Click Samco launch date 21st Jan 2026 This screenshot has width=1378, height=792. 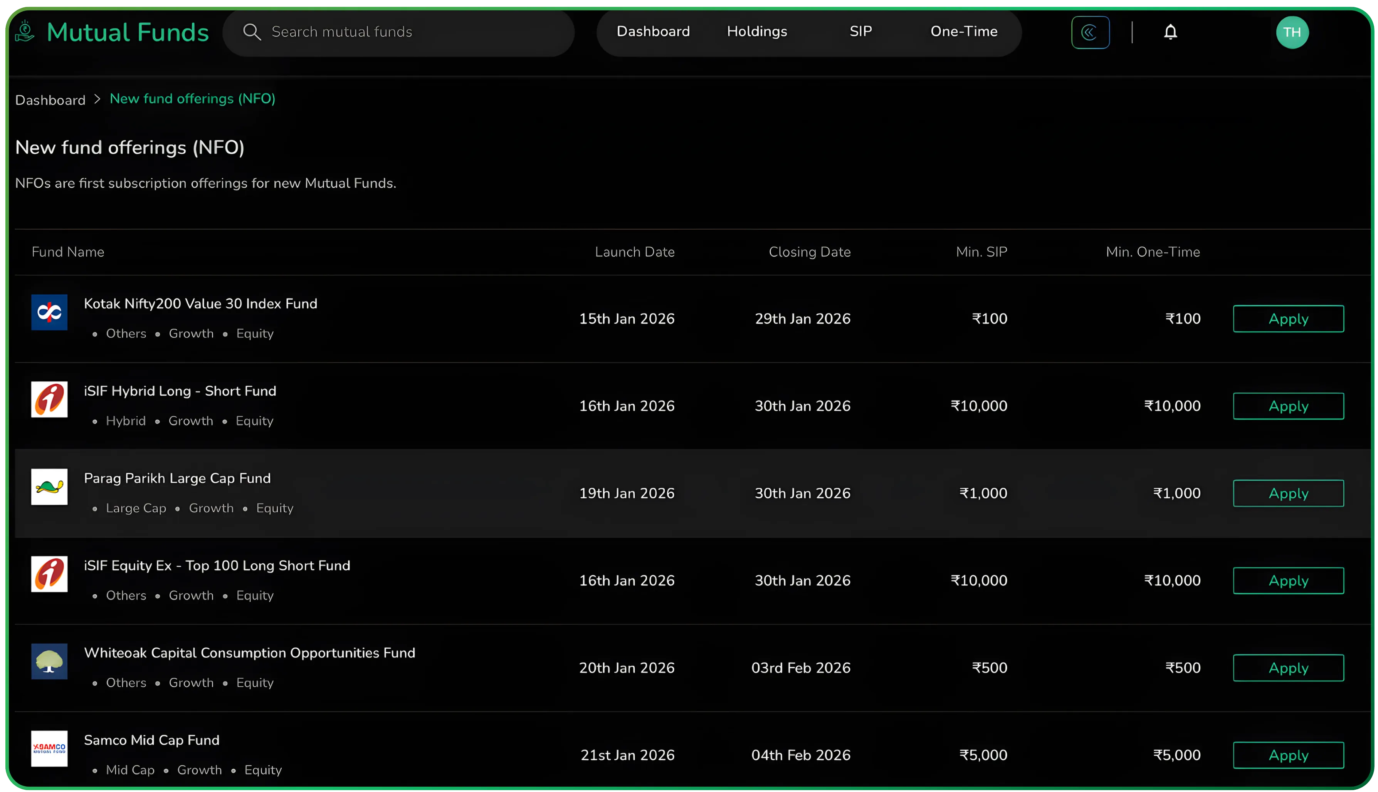[x=627, y=755]
